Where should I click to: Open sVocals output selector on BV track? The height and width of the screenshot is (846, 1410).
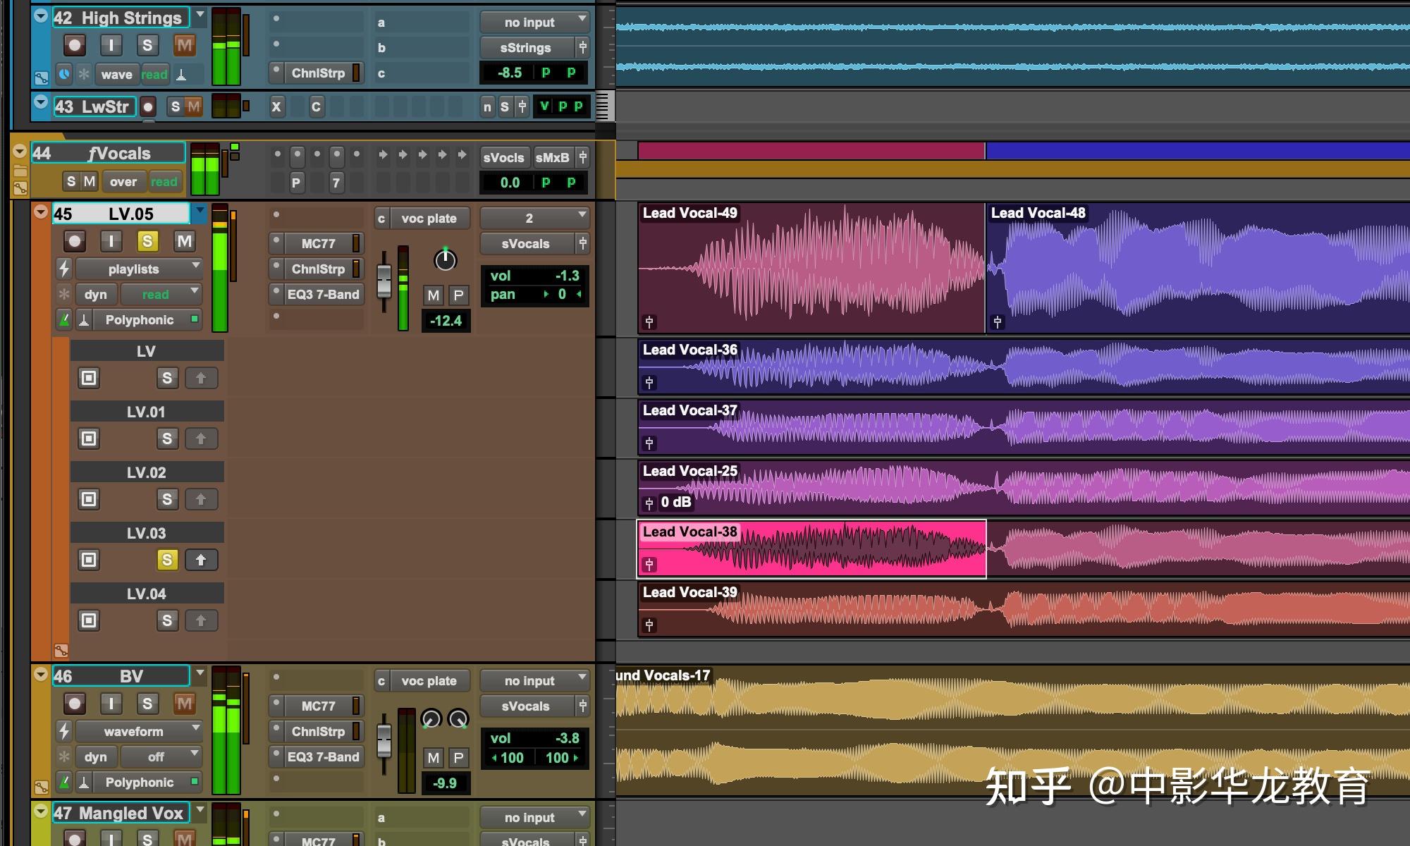[x=526, y=706]
